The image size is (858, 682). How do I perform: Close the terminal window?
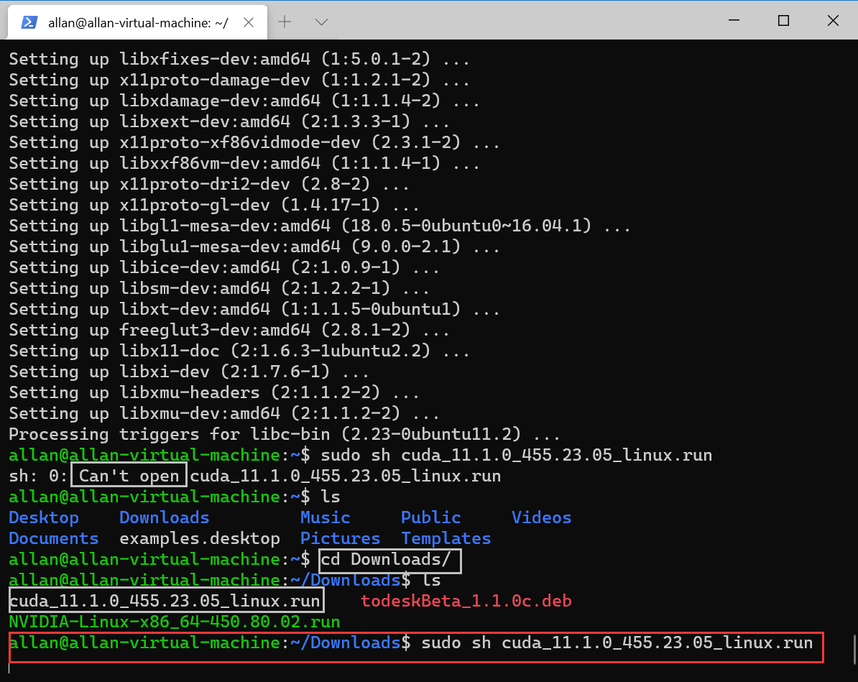click(x=833, y=20)
